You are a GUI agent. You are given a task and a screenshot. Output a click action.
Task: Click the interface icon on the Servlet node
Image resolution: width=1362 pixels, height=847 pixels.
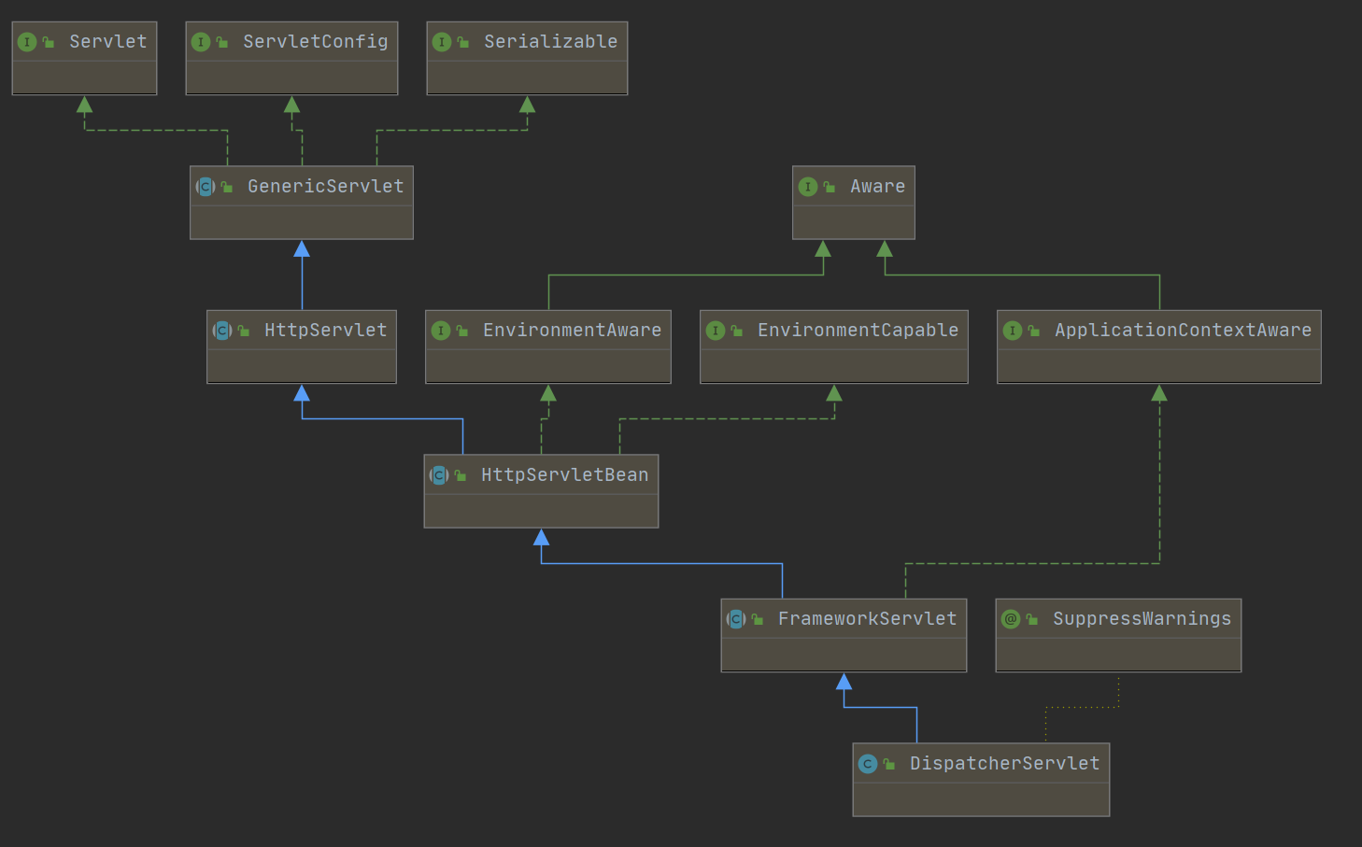27,41
